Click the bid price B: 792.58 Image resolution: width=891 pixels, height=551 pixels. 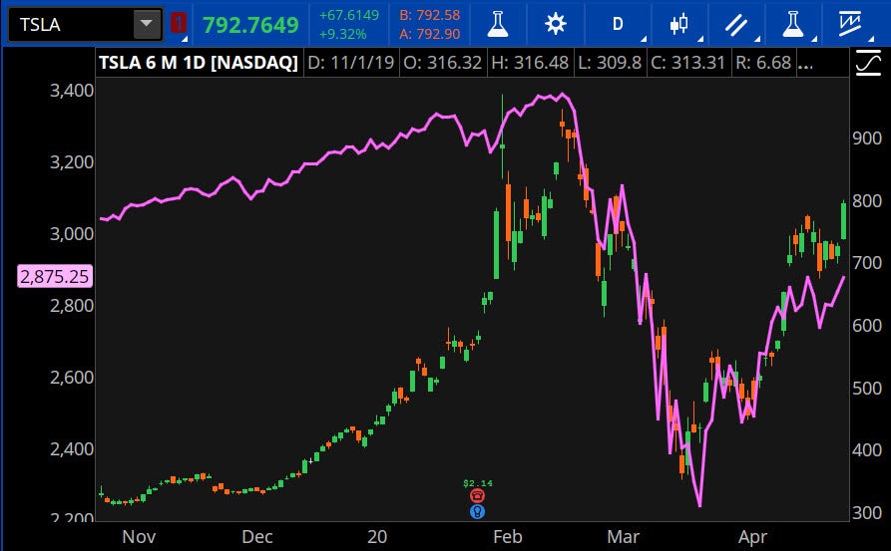[430, 15]
